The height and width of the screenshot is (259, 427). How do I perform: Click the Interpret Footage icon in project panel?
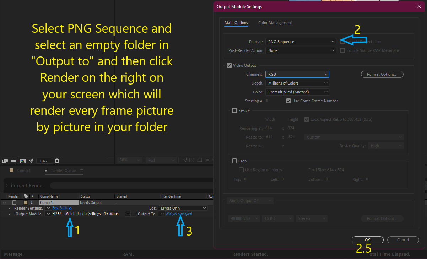click(x=5, y=161)
